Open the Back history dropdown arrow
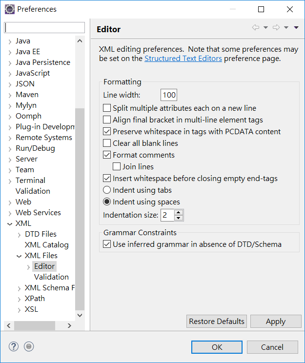This screenshot has height=363, width=305. (265, 28)
